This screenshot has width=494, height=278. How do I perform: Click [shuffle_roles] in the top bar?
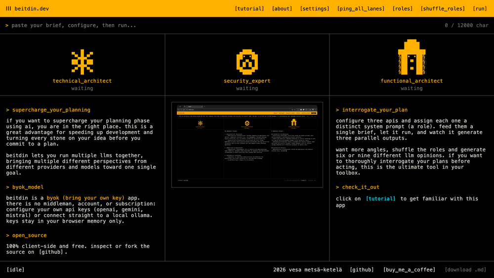click(x=443, y=8)
